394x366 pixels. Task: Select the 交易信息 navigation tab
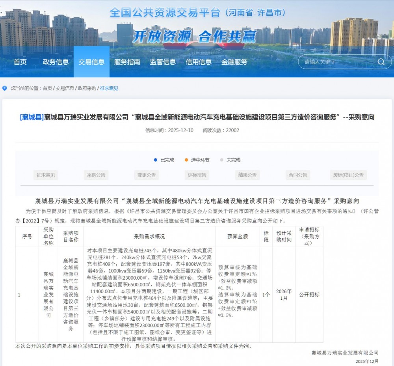[x=91, y=62]
